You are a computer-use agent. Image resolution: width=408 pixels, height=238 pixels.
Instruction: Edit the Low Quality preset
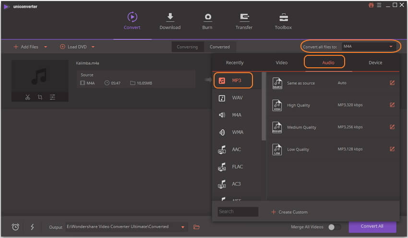coord(392,149)
